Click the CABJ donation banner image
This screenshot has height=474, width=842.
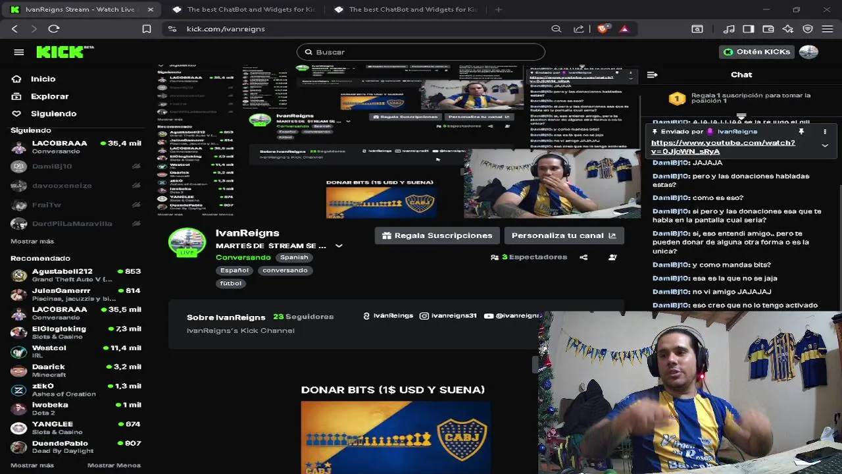pos(395,437)
